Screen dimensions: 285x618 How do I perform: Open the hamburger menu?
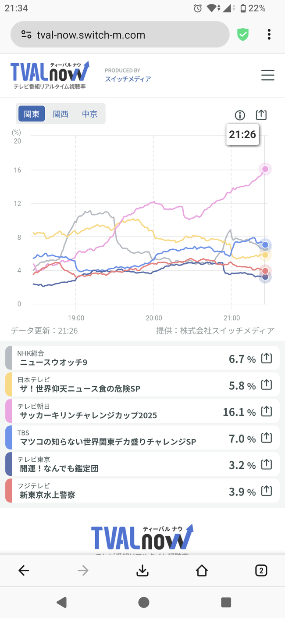click(267, 75)
